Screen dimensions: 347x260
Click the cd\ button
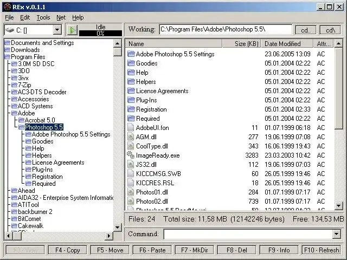tap(330, 30)
